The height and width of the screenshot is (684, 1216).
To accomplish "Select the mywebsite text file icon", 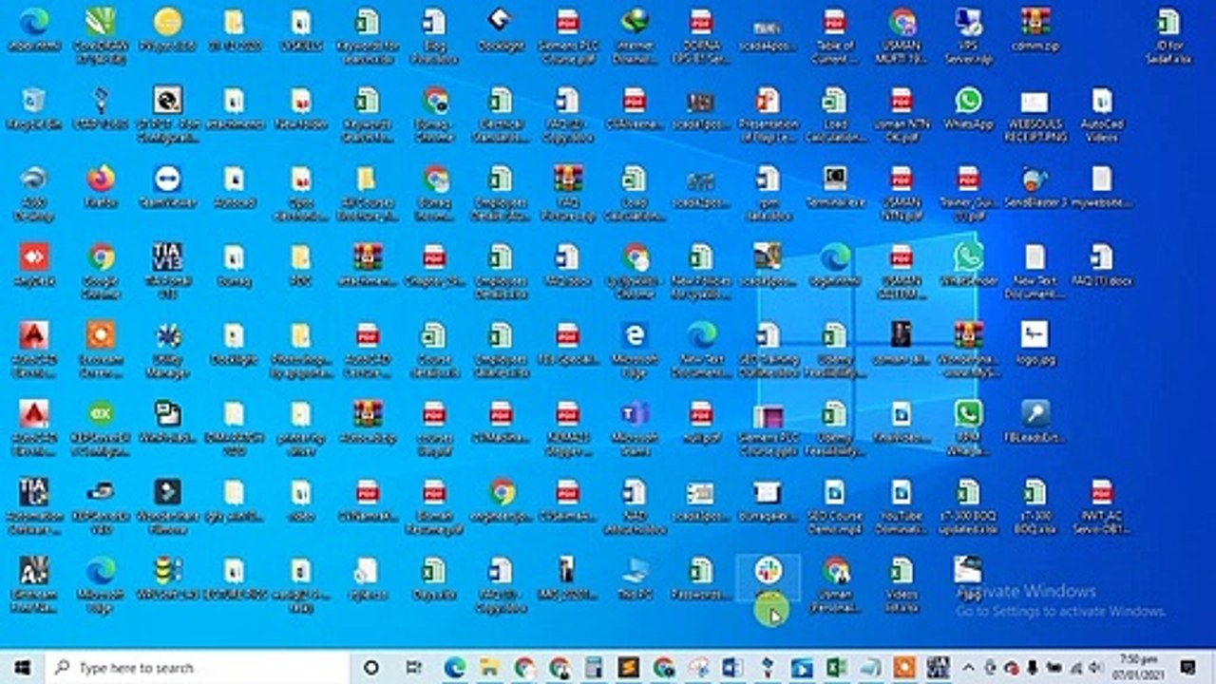I will point(1102,185).
